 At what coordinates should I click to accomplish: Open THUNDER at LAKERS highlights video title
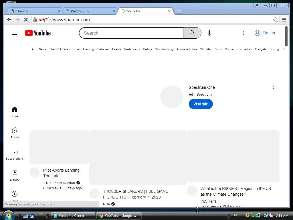click(x=135, y=194)
